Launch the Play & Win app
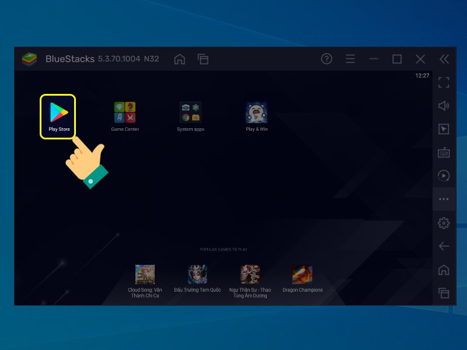 coord(255,111)
